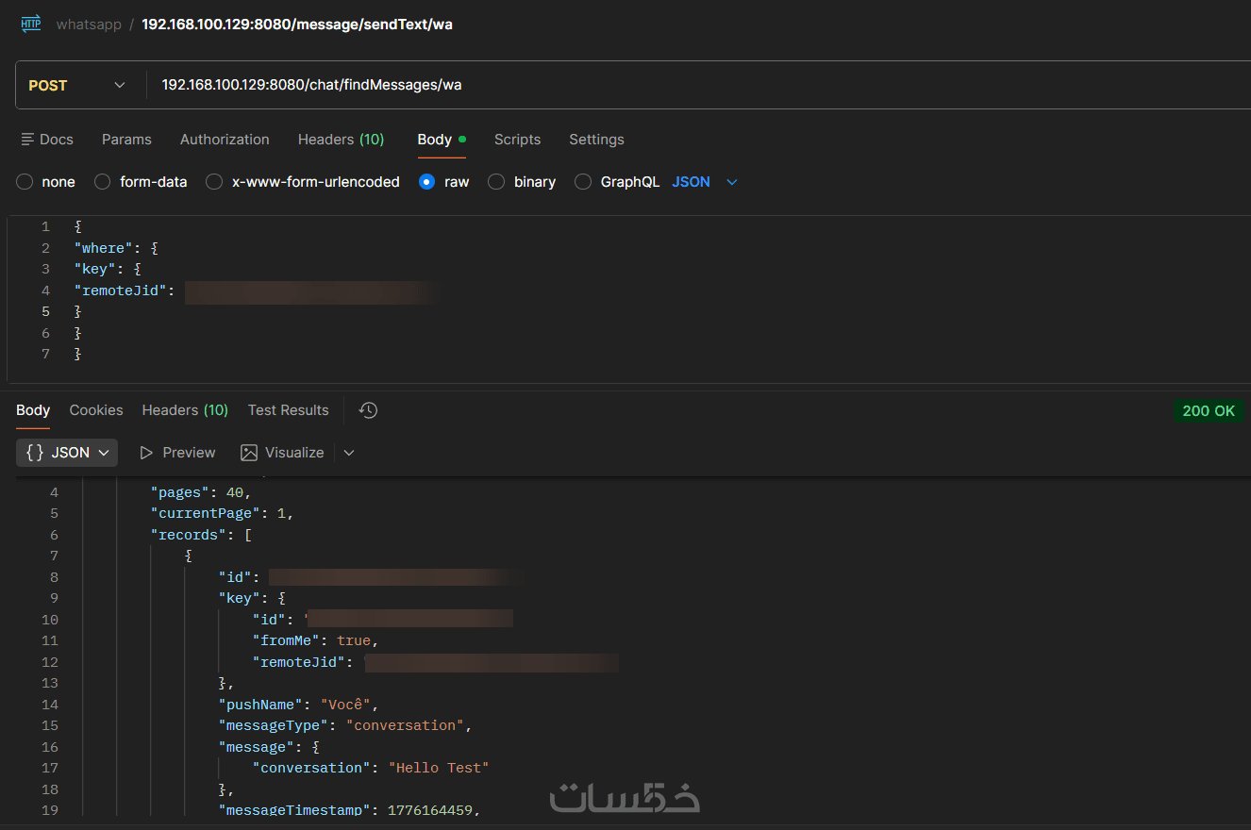Open the response Cookies tab

[96, 410]
